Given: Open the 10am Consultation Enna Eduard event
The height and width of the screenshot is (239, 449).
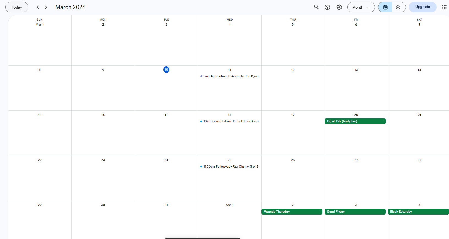Looking at the screenshot, I should point(229,121).
